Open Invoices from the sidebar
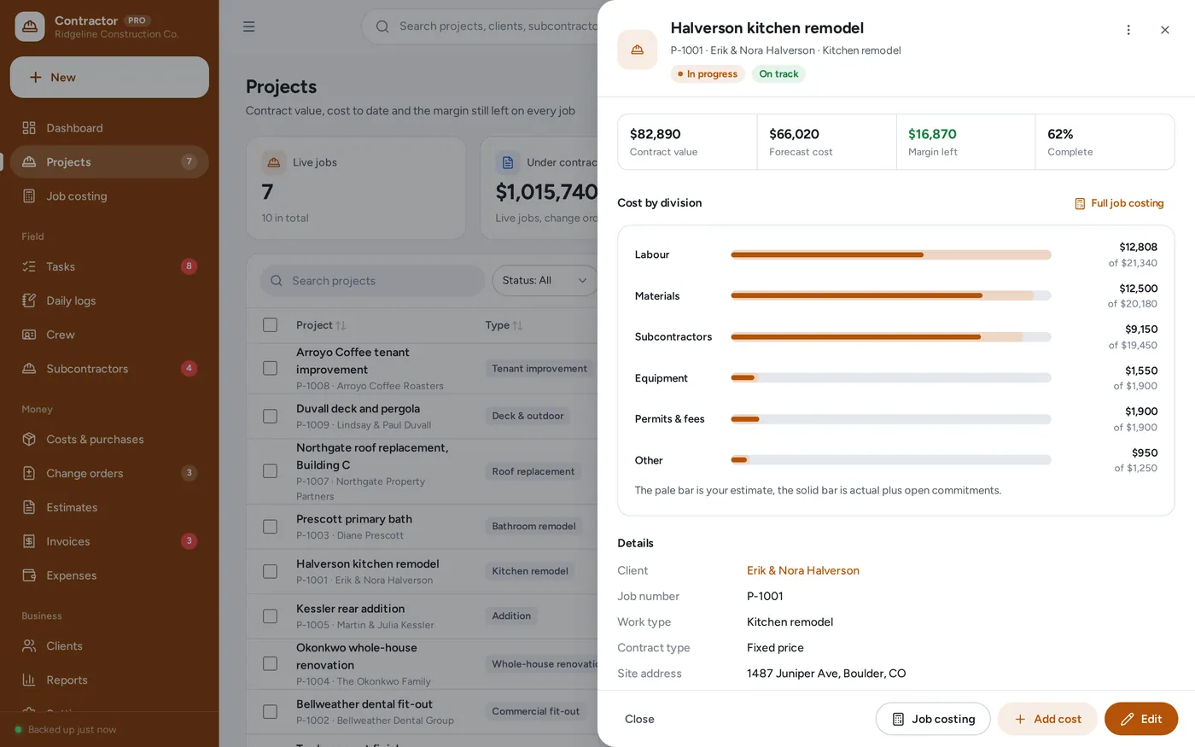Screen dimensions: 1195x747 [109, 541]
